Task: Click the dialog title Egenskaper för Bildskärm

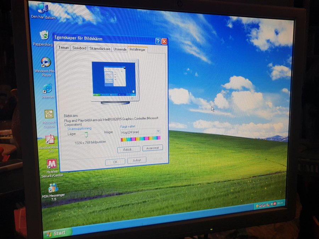Action: [x=79, y=38]
